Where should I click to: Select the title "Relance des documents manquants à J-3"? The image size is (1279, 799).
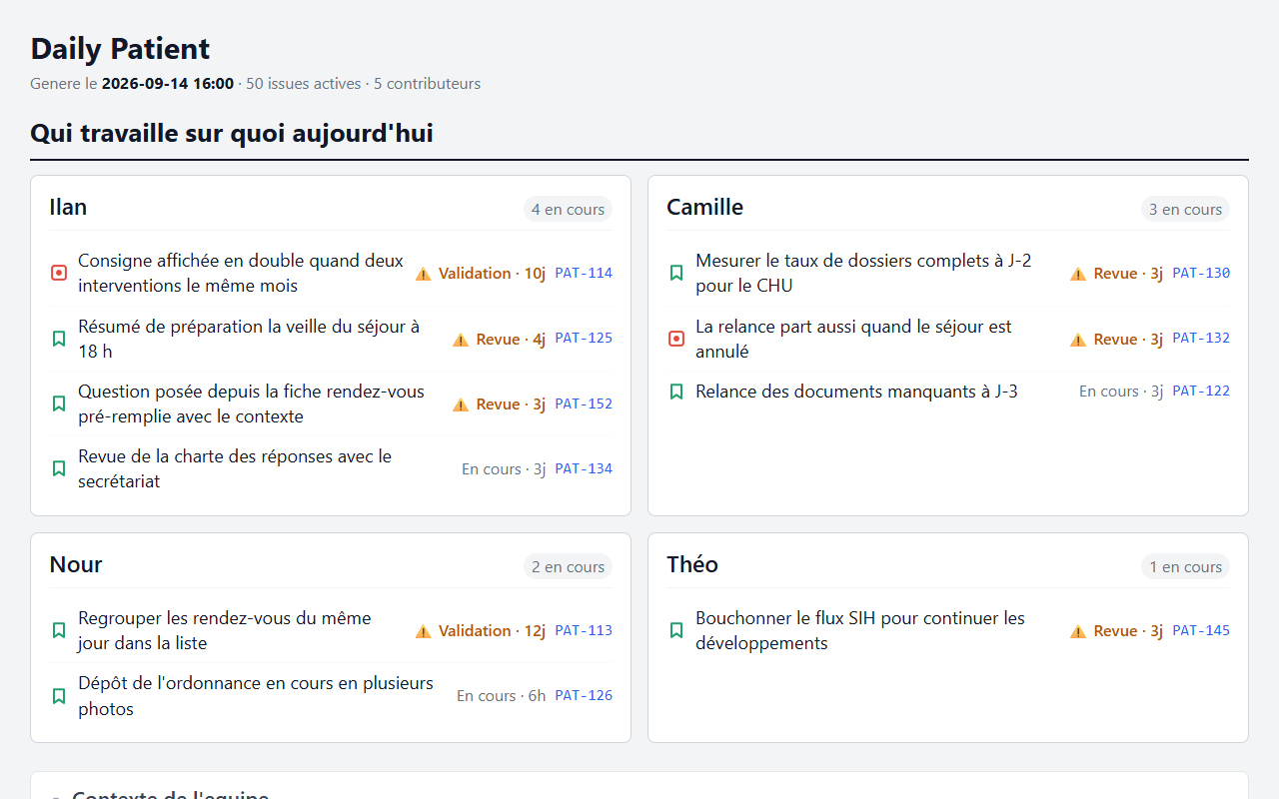click(x=856, y=392)
